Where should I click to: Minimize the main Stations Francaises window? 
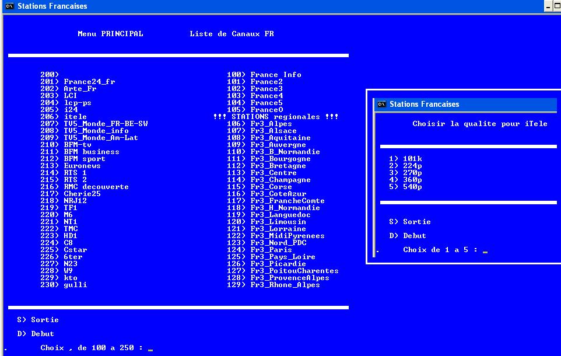[549, 6]
